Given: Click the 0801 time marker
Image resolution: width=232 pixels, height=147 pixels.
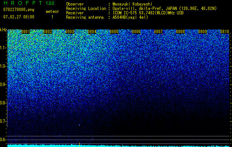Looking at the screenshot, I should [25, 32].
